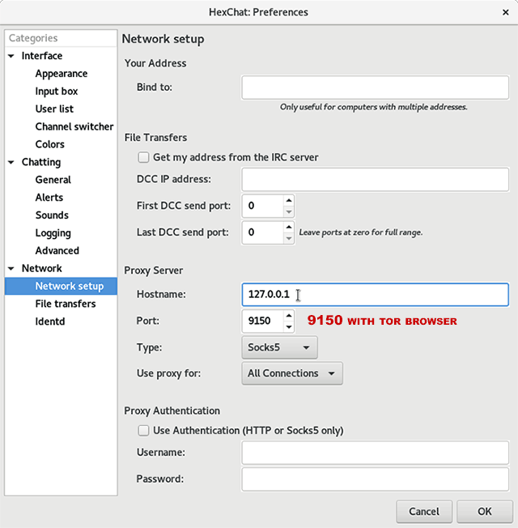Decrease the proxy Port value
The height and width of the screenshot is (528, 518).
289,327
